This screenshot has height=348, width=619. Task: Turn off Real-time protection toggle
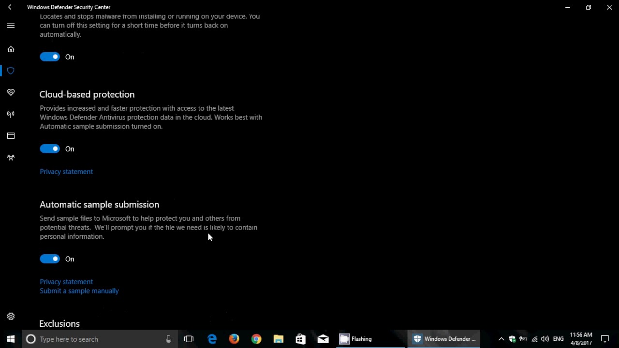click(x=50, y=57)
